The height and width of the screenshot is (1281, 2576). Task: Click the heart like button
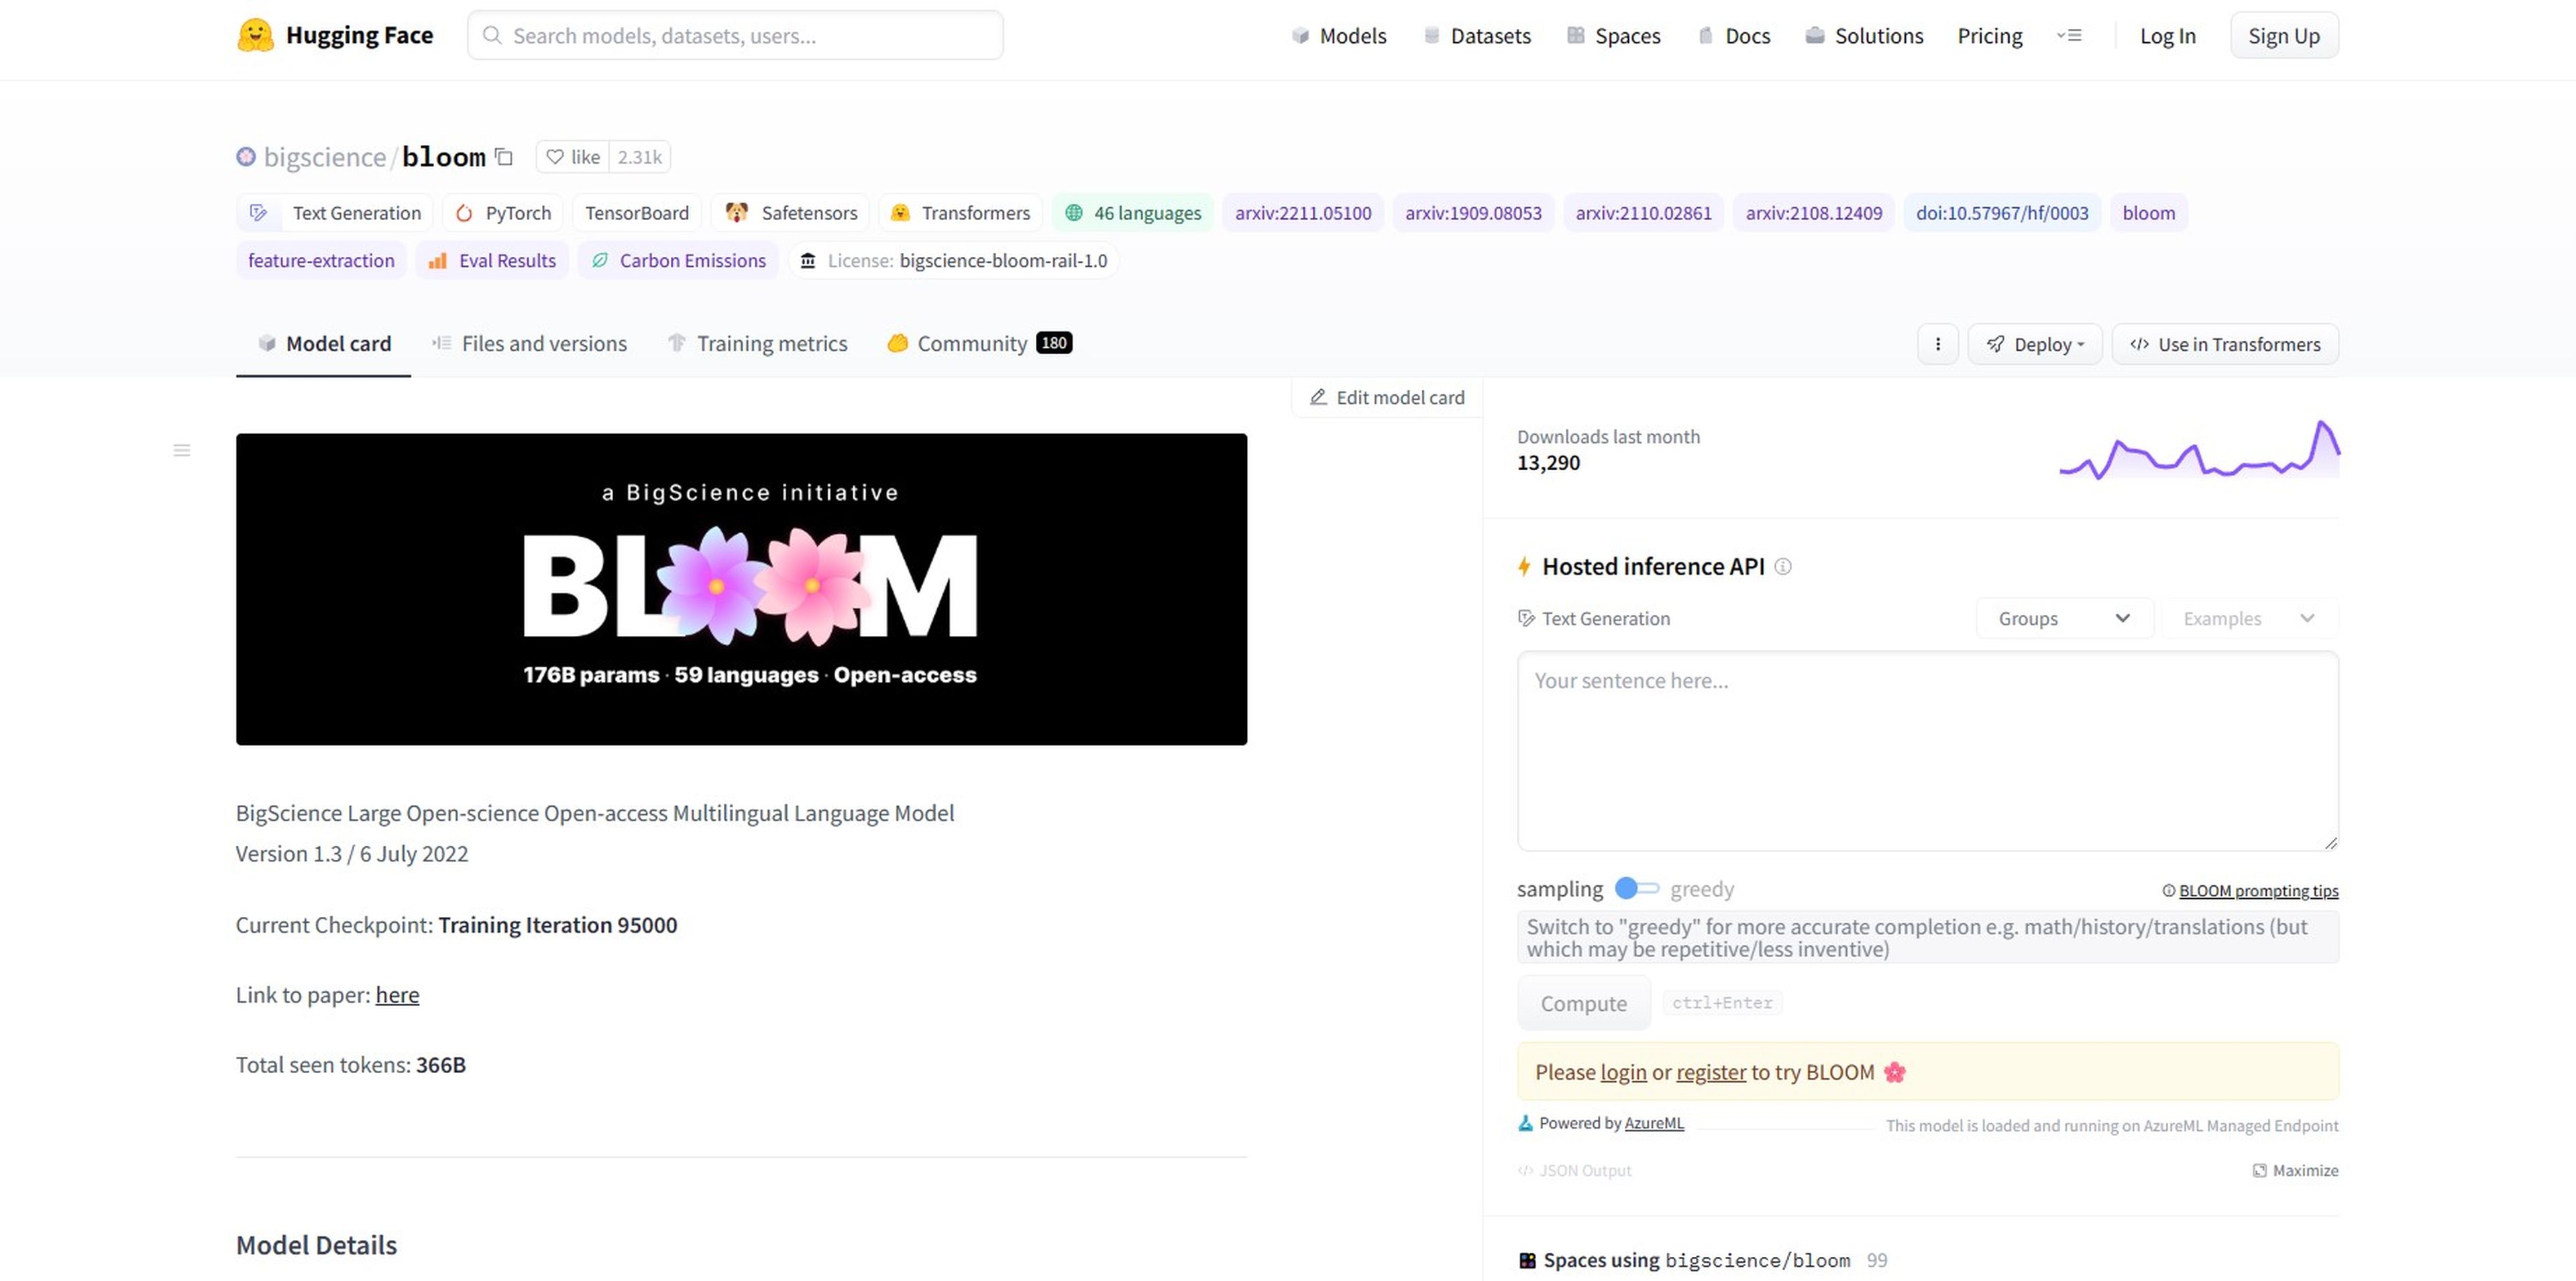click(573, 157)
